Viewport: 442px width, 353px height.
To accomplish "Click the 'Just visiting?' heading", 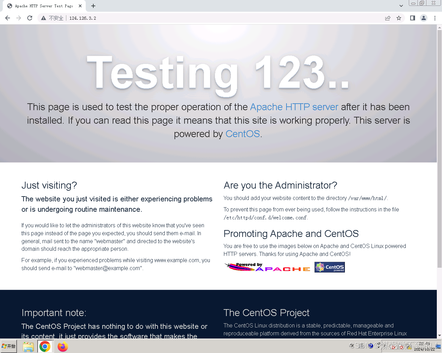I will click(49, 185).
